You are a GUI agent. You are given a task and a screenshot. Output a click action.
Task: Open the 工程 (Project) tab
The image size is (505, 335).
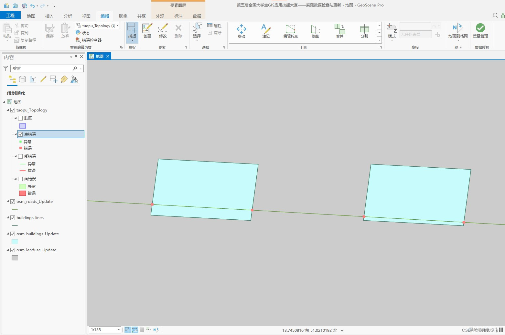[10, 16]
